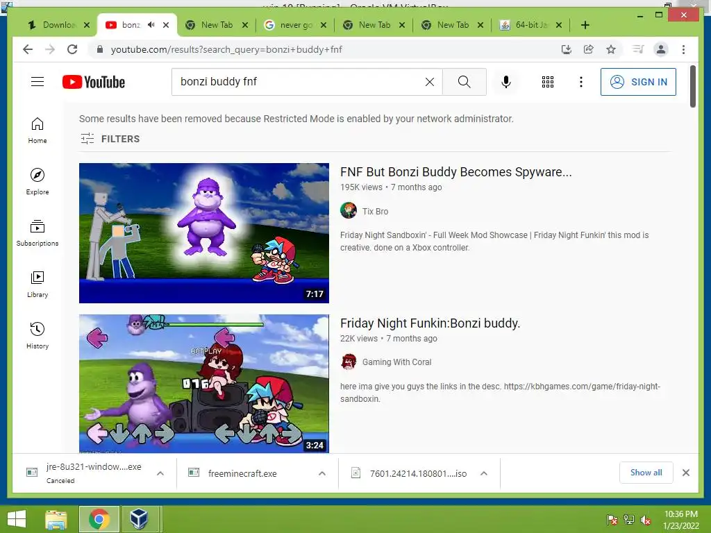Expand options for jre-8u321 download
Screen dimensions: 711x533
pyautogui.click(x=160, y=473)
